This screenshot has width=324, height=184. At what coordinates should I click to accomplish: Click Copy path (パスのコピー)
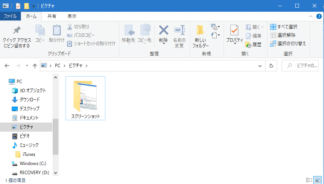[81, 35]
